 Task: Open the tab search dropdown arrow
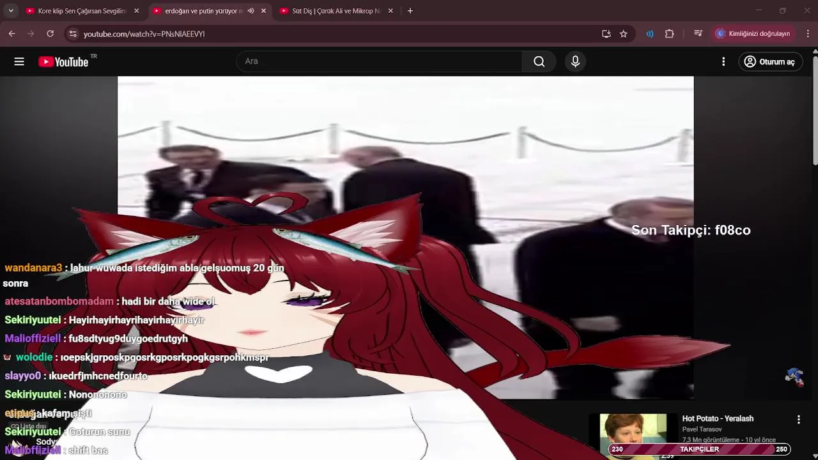click(x=10, y=11)
